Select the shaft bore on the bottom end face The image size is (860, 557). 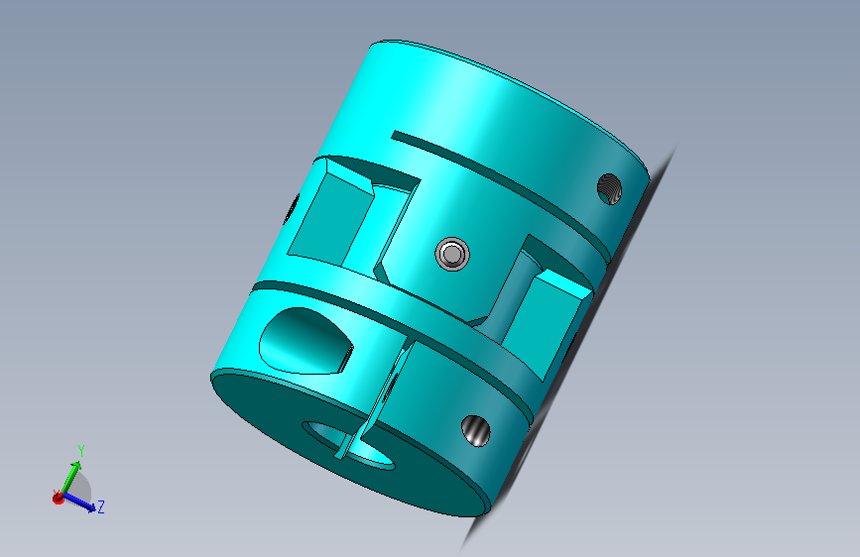pos(348,445)
